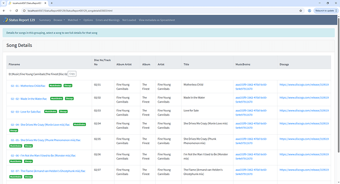Click Discogs badge next to Love for Sale.flac

pyautogui.click(x=63, y=111)
